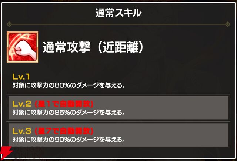Viewport: 237px width, 161px height.
Task: Click the gold divider line below the header
Action: pos(118,24)
